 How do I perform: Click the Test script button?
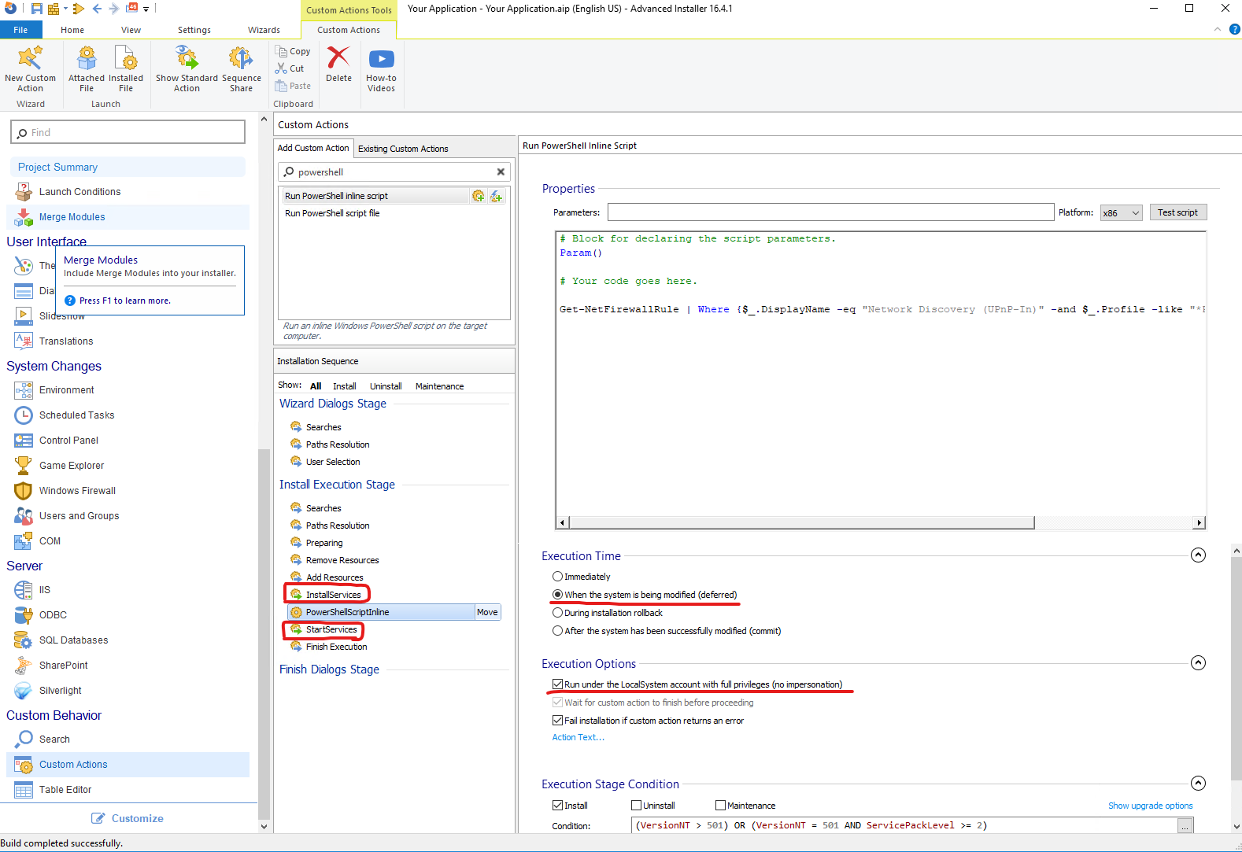point(1177,212)
